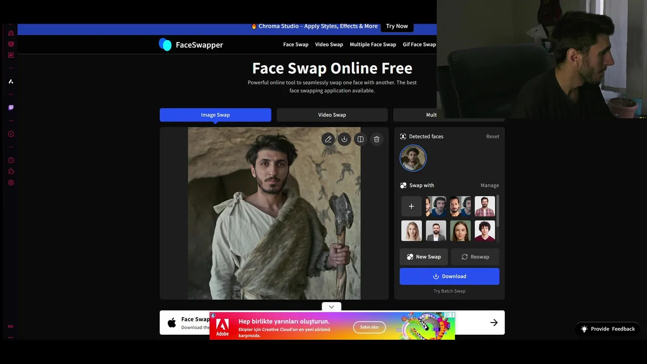The height and width of the screenshot is (364, 647).
Task: Click the right arrow on app banner
Action: pos(494,323)
